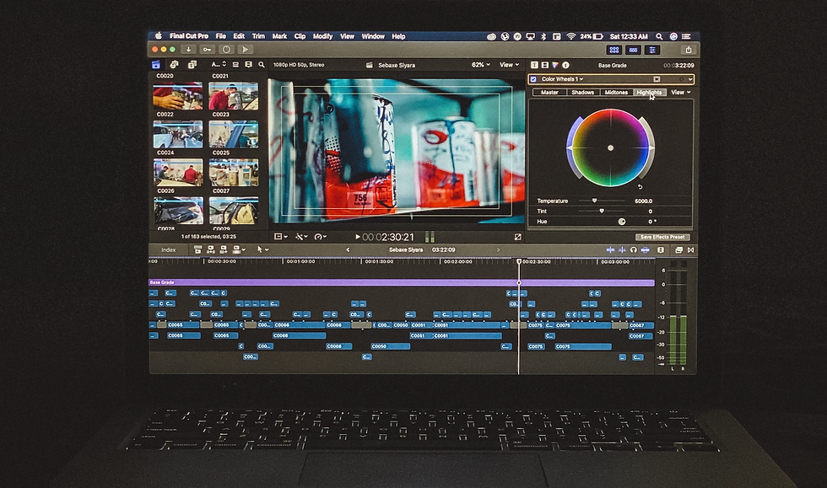This screenshot has width=827, height=488.
Task: Open the Wi-Fi menu bar icon
Action: [570, 36]
